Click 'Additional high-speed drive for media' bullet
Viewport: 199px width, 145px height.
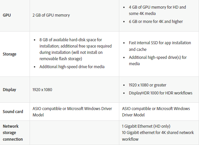coord(72,67)
